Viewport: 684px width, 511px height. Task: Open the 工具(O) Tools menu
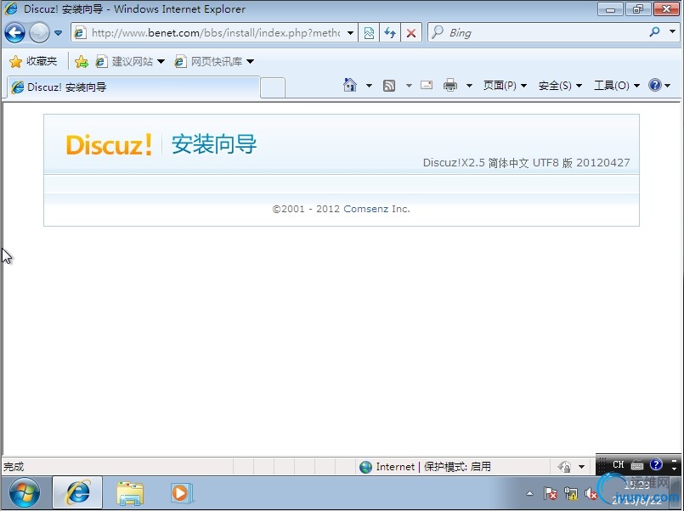(617, 86)
